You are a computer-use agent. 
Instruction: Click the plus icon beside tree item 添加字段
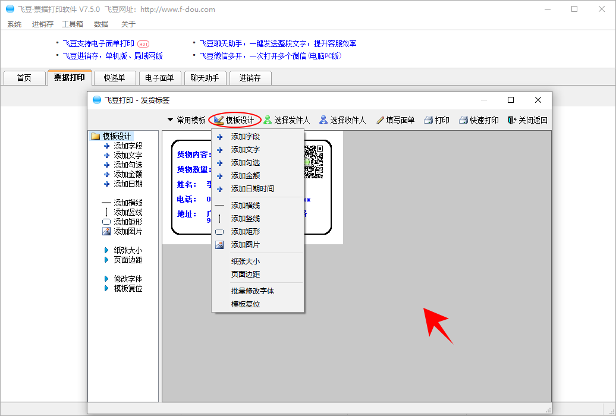point(106,146)
